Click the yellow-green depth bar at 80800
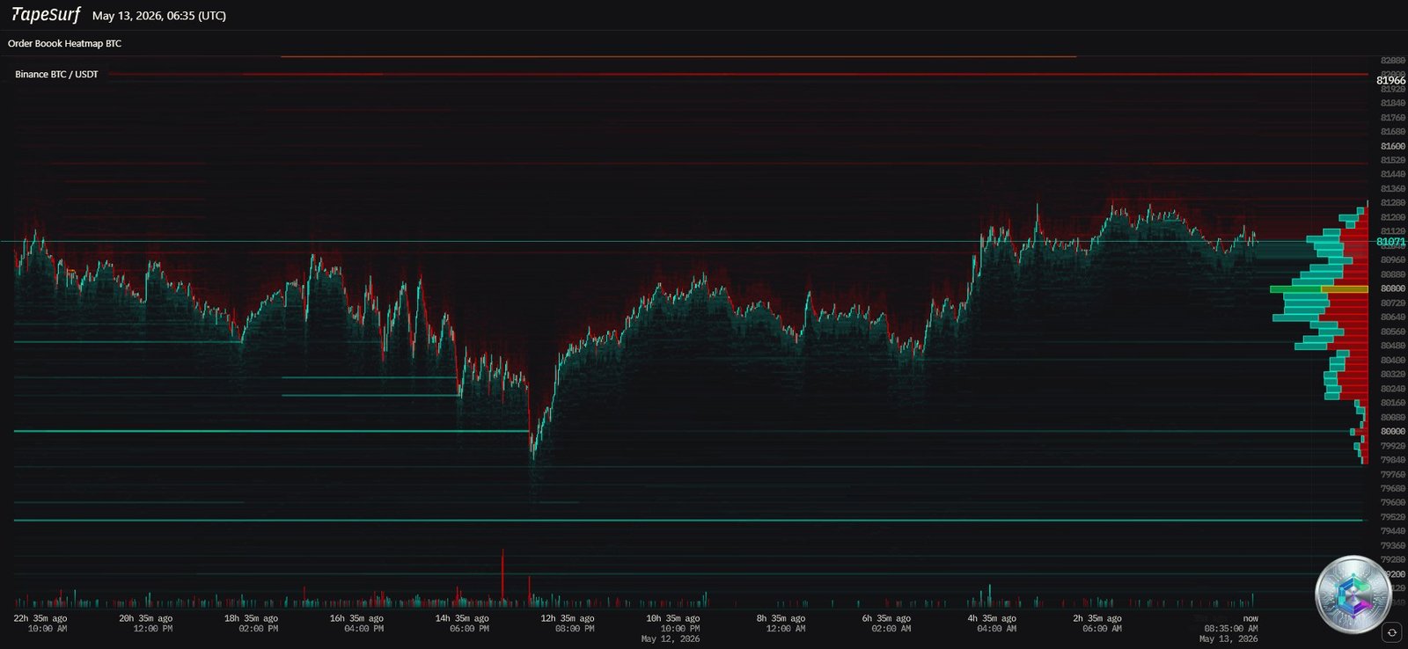The height and width of the screenshot is (649, 1408). 1318,288
